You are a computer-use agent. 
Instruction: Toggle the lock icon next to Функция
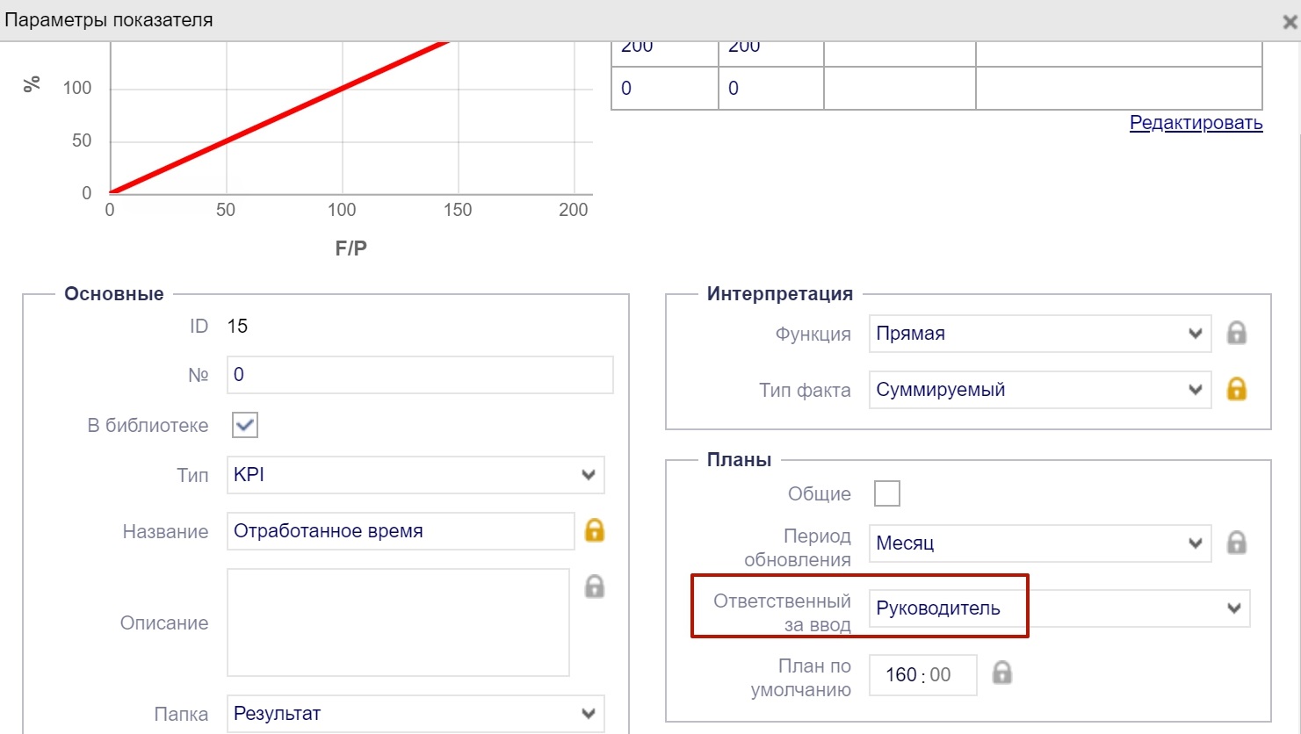pyautogui.click(x=1236, y=334)
